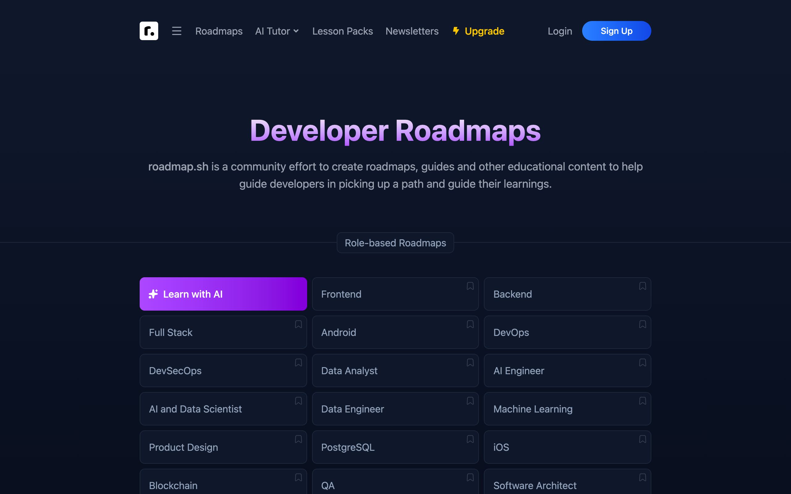Open the QA roadmap card
Image resolution: width=791 pixels, height=494 pixels.
[x=395, y=482]
